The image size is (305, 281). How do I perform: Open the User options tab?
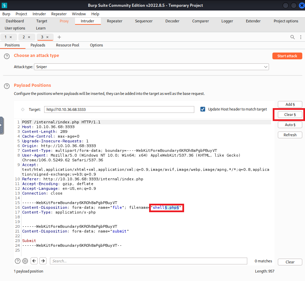pos(15,28)
